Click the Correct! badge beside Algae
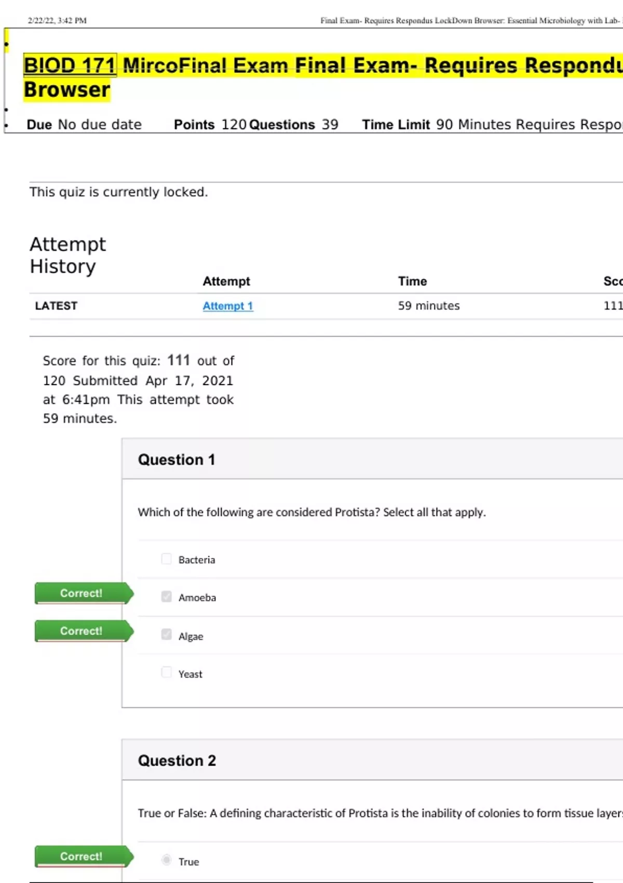Image resolution: width=623 pixels, height=883 pixels. tap(82, 631)
